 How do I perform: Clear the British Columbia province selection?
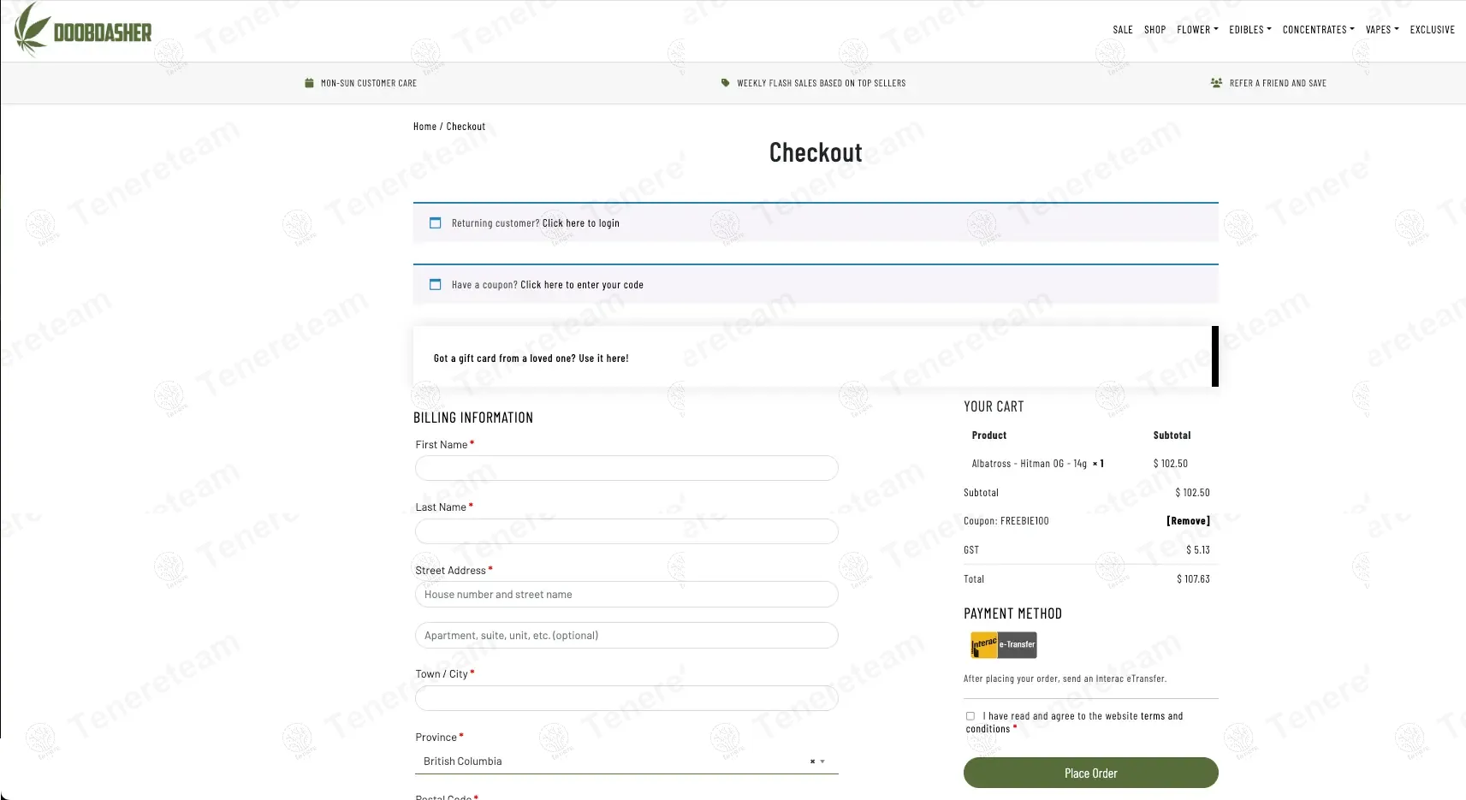[x=812, y=761]
